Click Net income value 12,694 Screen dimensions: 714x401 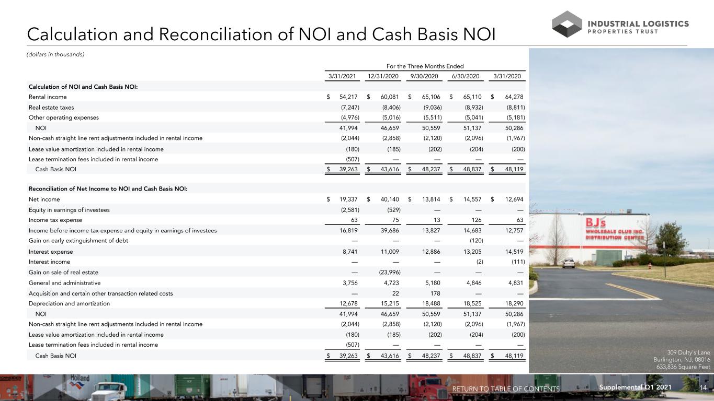(515, 199)
